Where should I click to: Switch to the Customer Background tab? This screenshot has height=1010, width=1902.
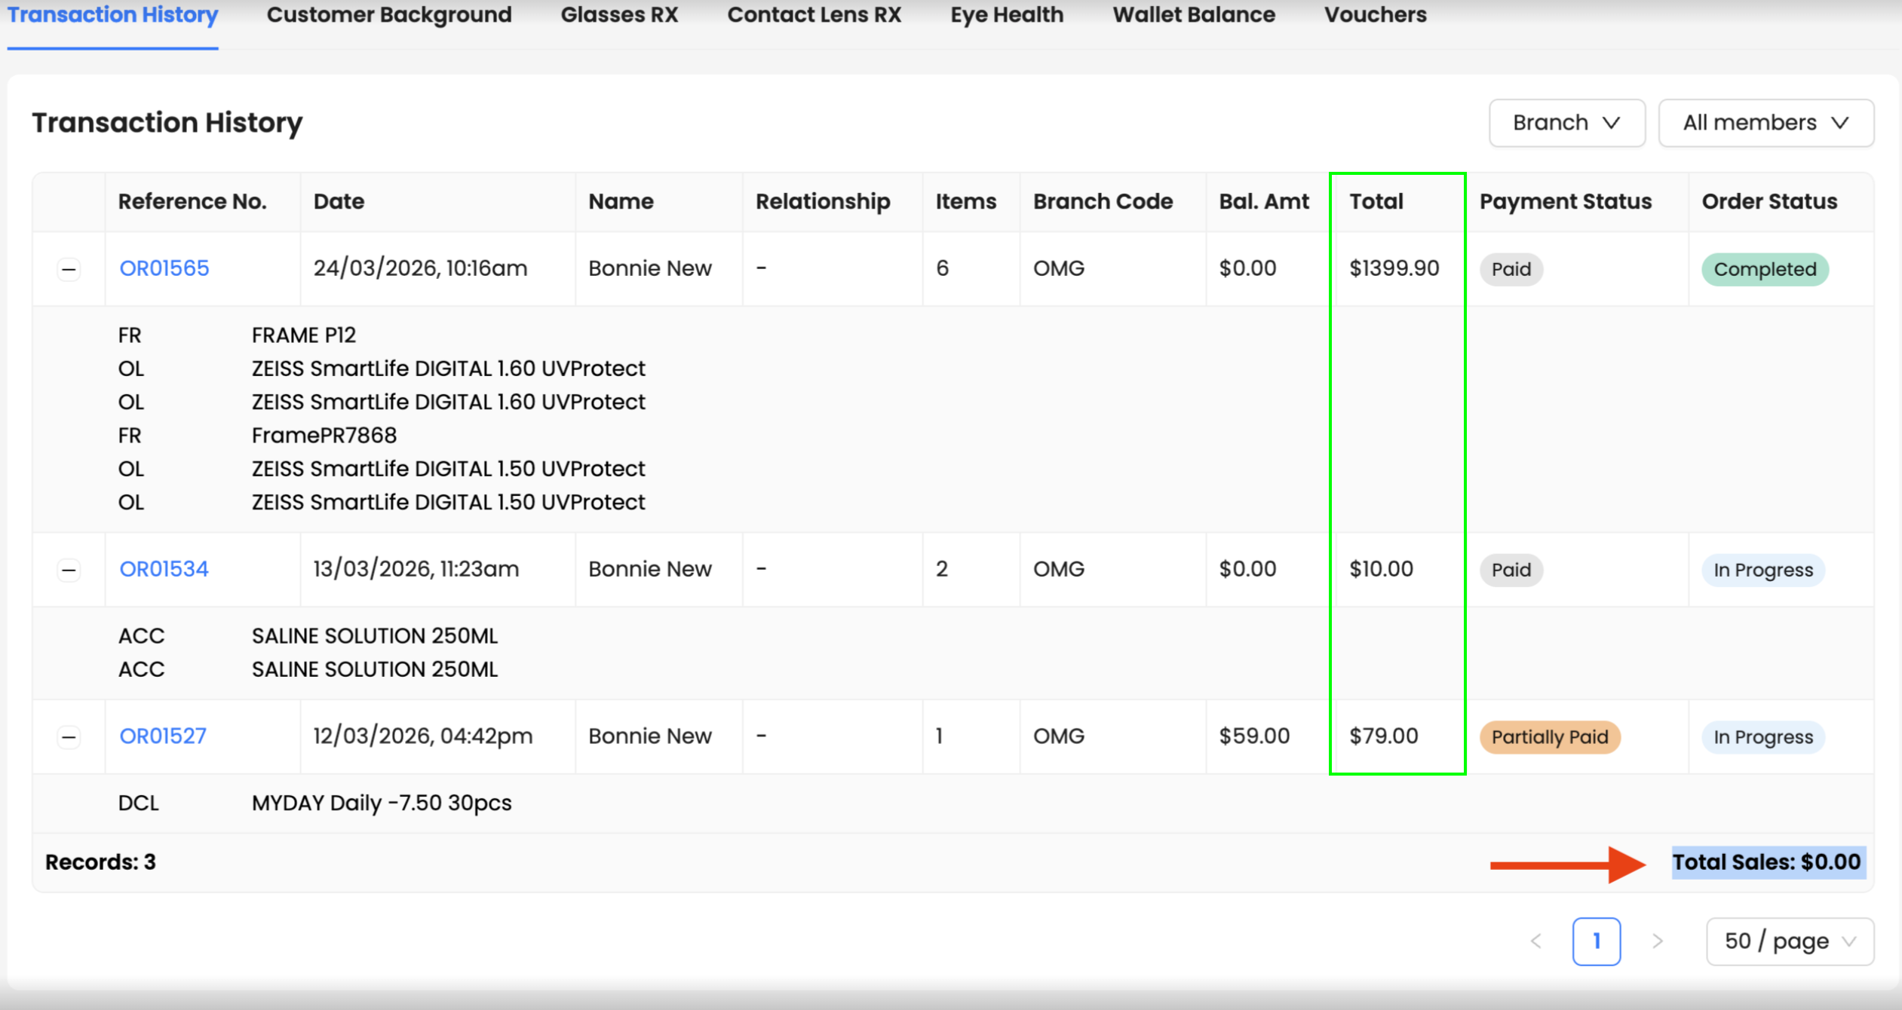389,15
